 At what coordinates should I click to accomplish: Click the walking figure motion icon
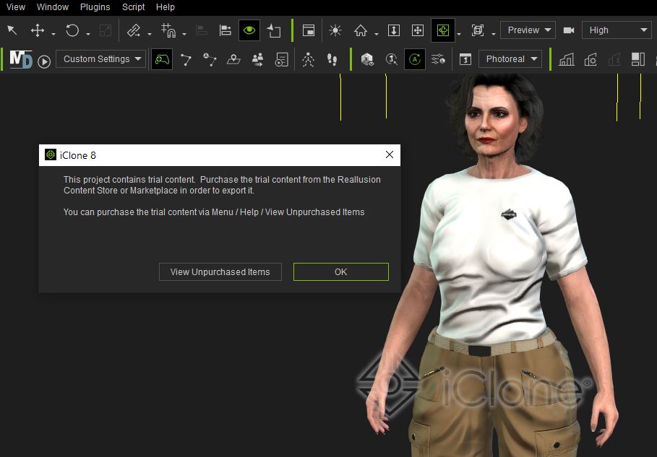tap(309, 59)
